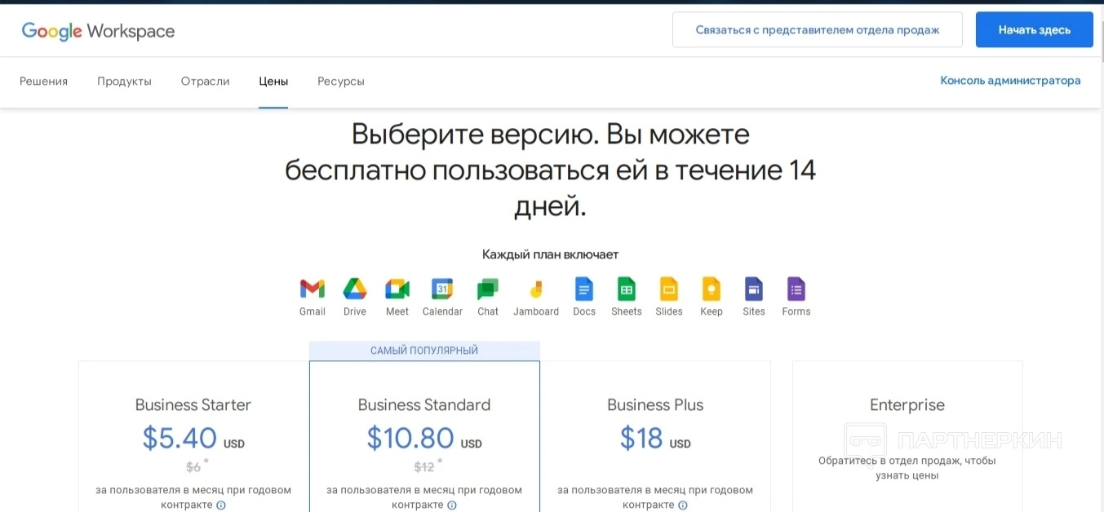Select the Business Starter plan title
Viewport: 1104px width, 512px height.
193,404
